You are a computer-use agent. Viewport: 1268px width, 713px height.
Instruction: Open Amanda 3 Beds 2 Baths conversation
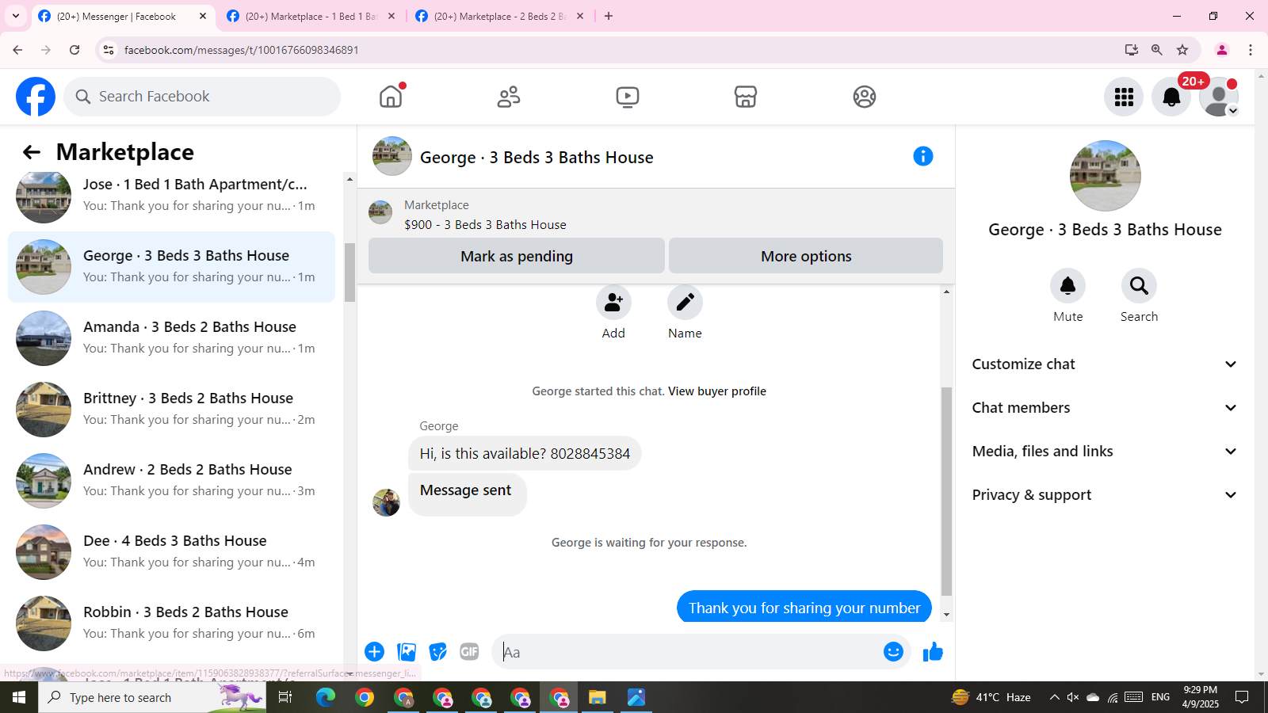click(x=171, y=338)
